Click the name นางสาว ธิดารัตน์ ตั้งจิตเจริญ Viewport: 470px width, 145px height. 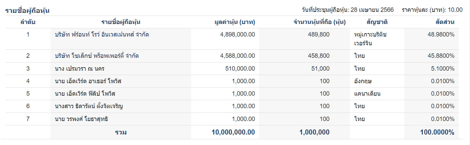89,106
